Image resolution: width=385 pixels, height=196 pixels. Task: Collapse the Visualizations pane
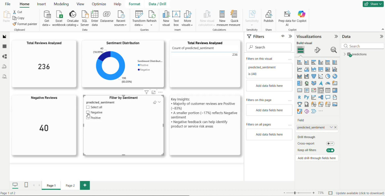pyautogui.click(x=336, y=37)
